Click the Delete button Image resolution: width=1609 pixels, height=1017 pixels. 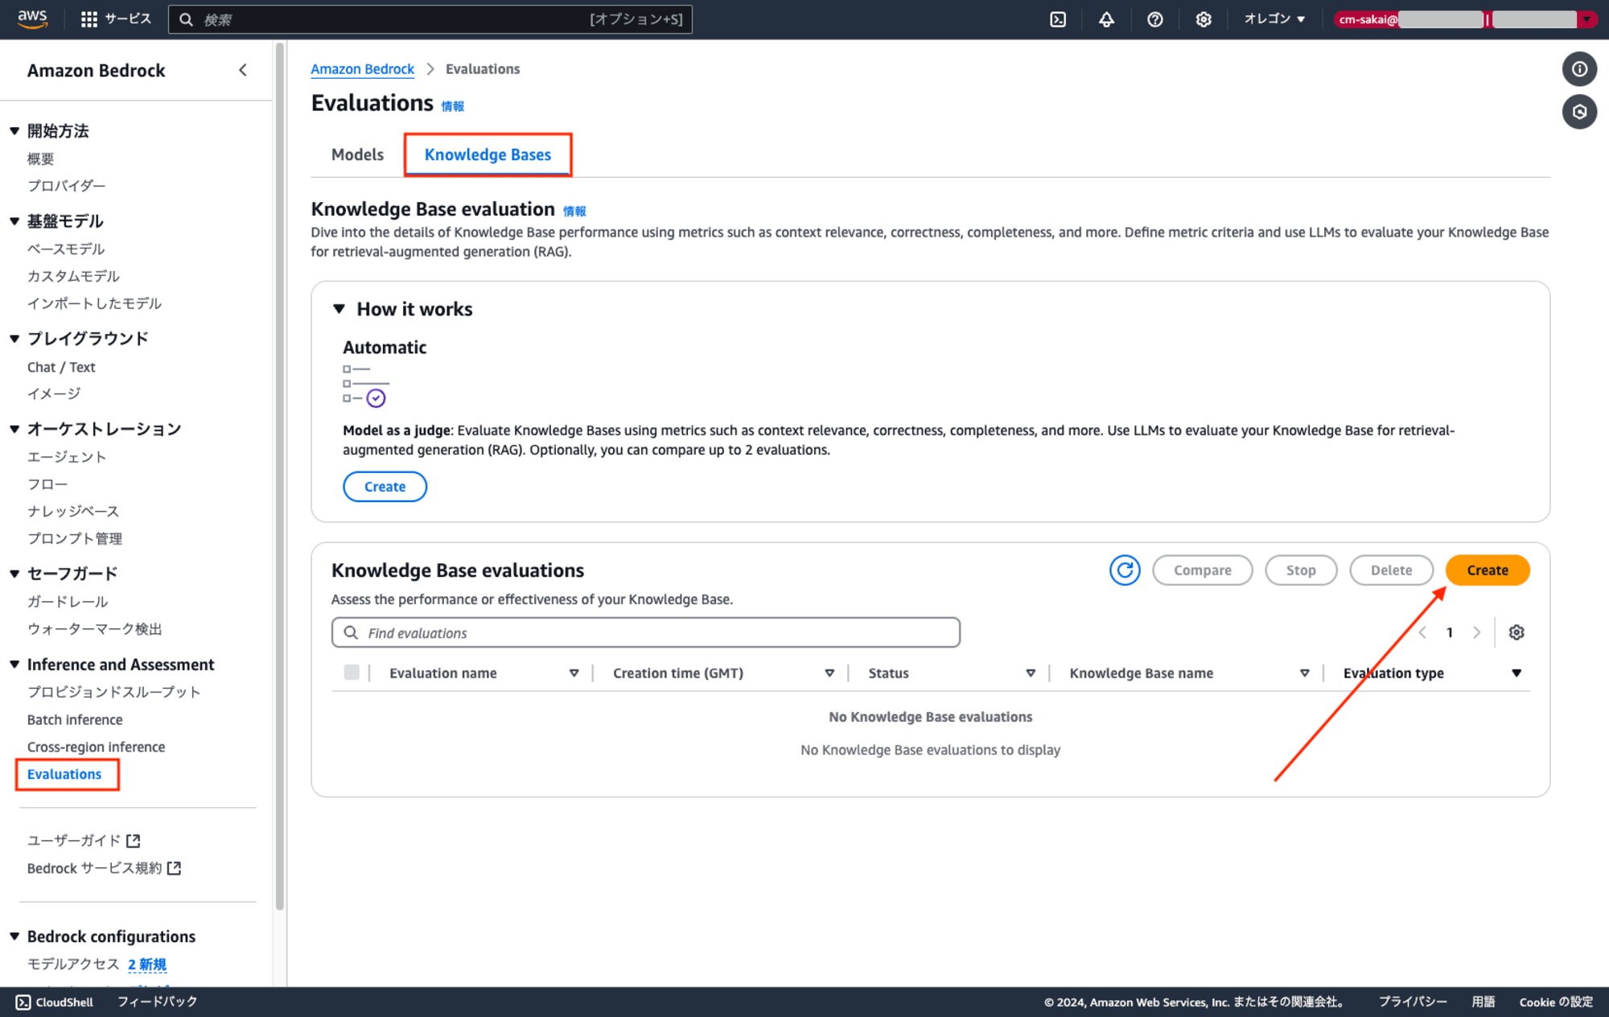(x=1391, y=570)
